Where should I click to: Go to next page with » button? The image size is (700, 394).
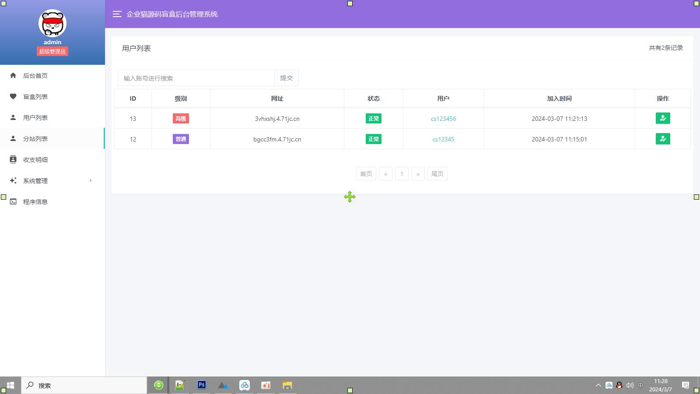coord(418,174)
